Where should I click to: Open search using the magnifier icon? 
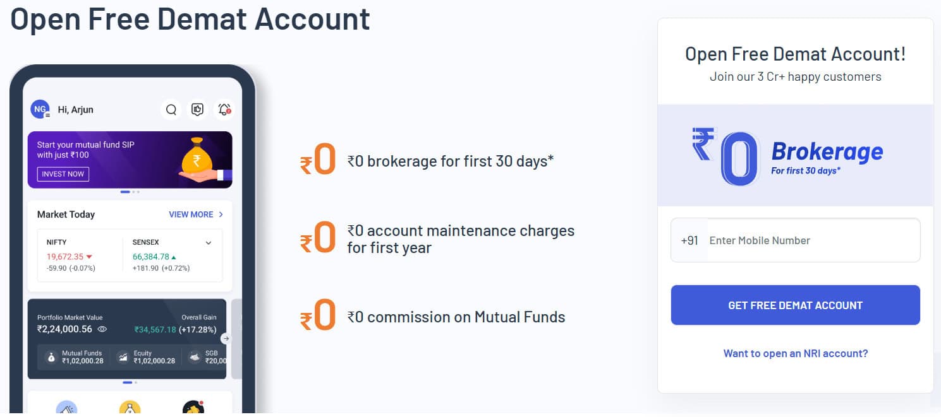(x=171, y=110)
